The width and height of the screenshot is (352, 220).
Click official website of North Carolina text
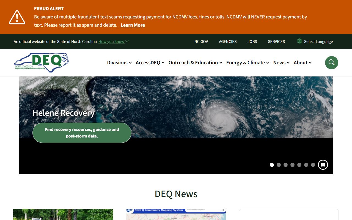(55, 42)
